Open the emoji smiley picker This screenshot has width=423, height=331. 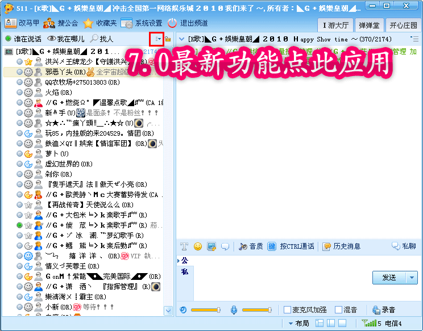[x=198, y=246]
